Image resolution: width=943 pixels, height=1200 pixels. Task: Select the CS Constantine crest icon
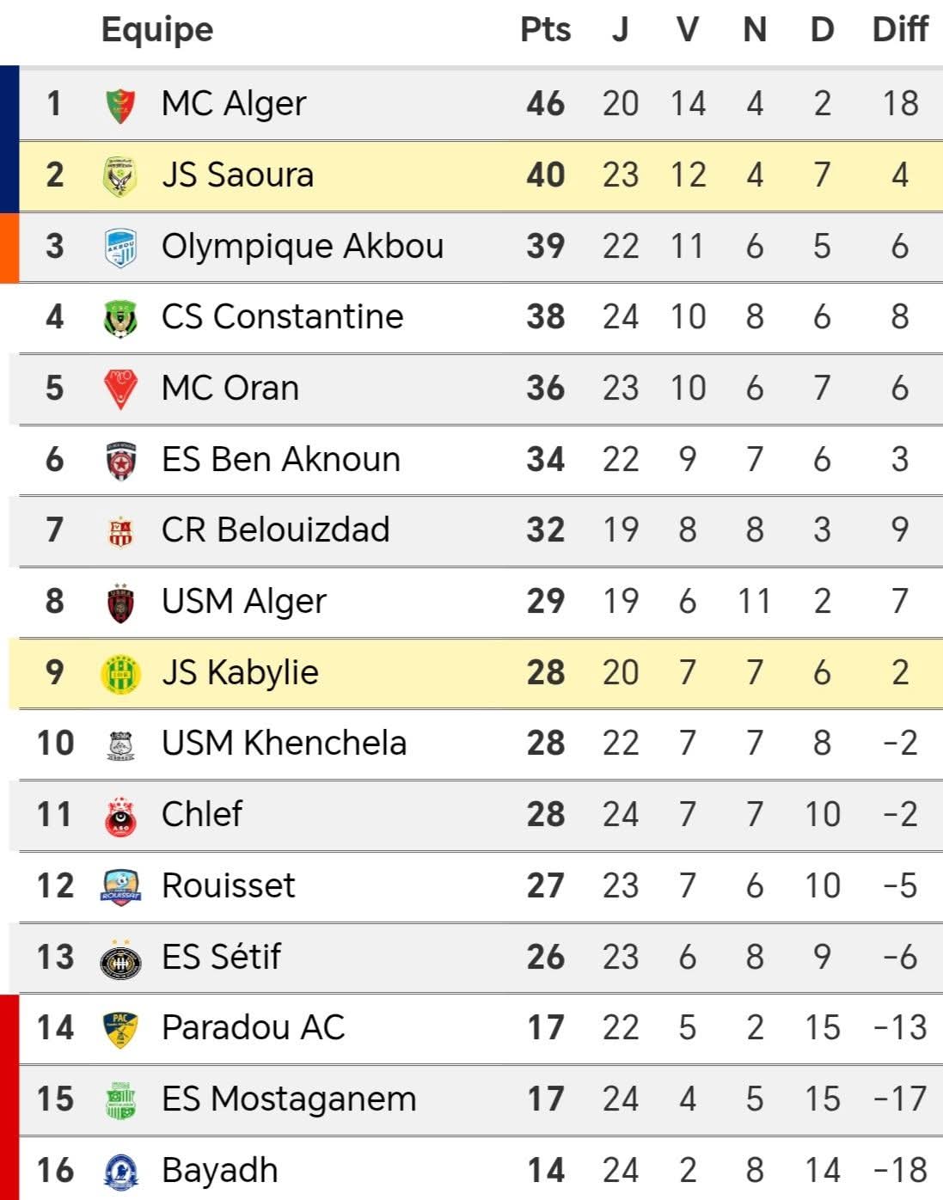tap(121, 318)
